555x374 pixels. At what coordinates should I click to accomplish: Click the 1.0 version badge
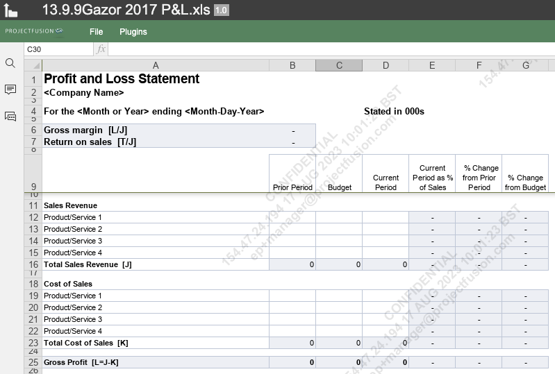click(x=221, y=10)
